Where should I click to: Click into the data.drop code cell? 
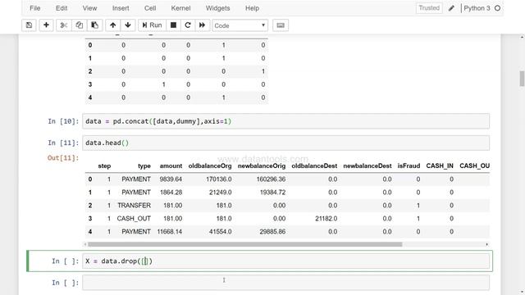[286, 261]
